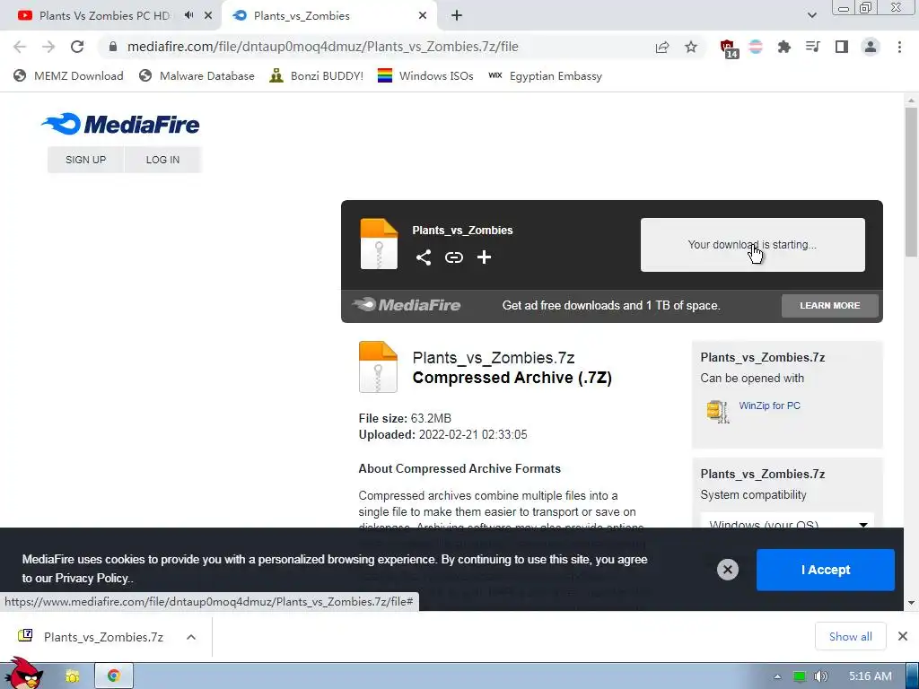Go forward using the browser forward arrow

[x=48, y=47]
